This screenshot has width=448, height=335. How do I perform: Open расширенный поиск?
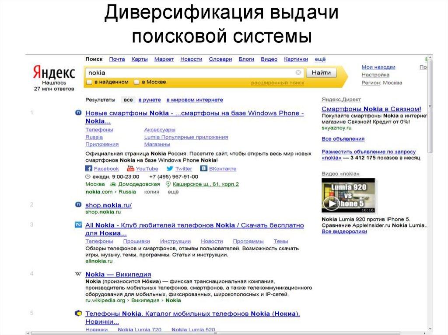tap(278, 82)
